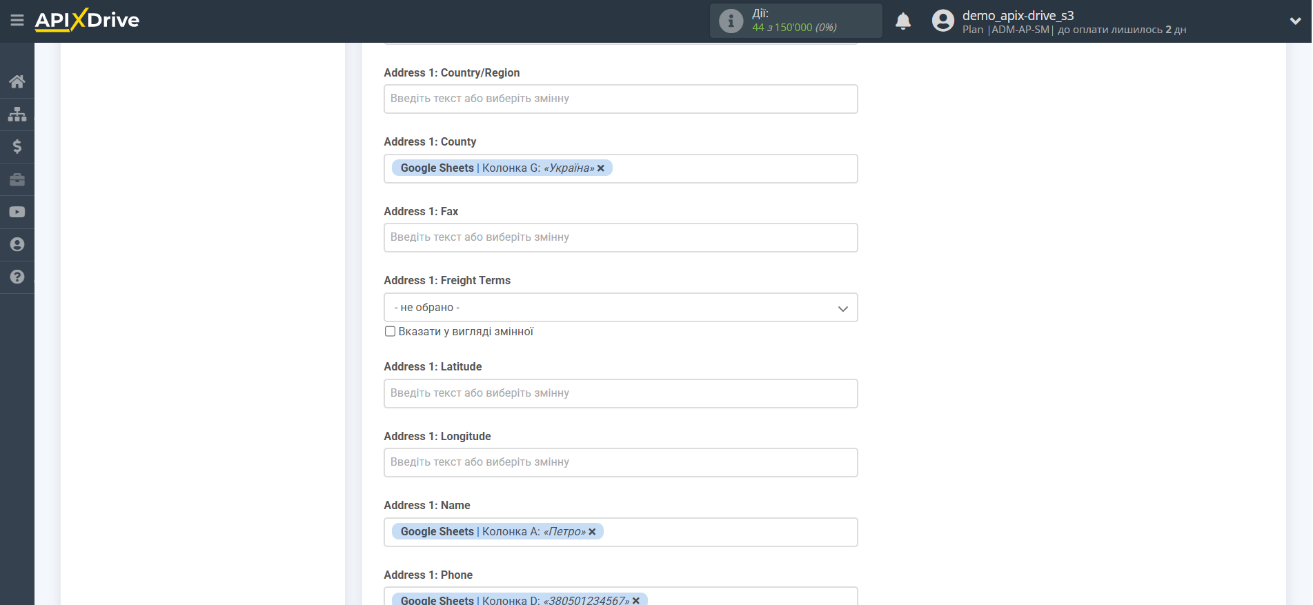Open the billing dollar icon in the sidebar

coord(17,146)
